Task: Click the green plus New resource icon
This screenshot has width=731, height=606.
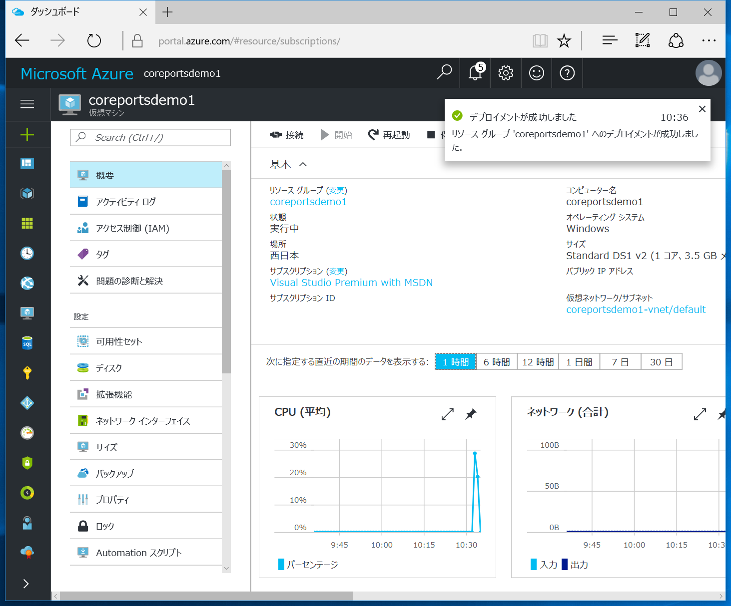Action: click(x=27, y=134)
